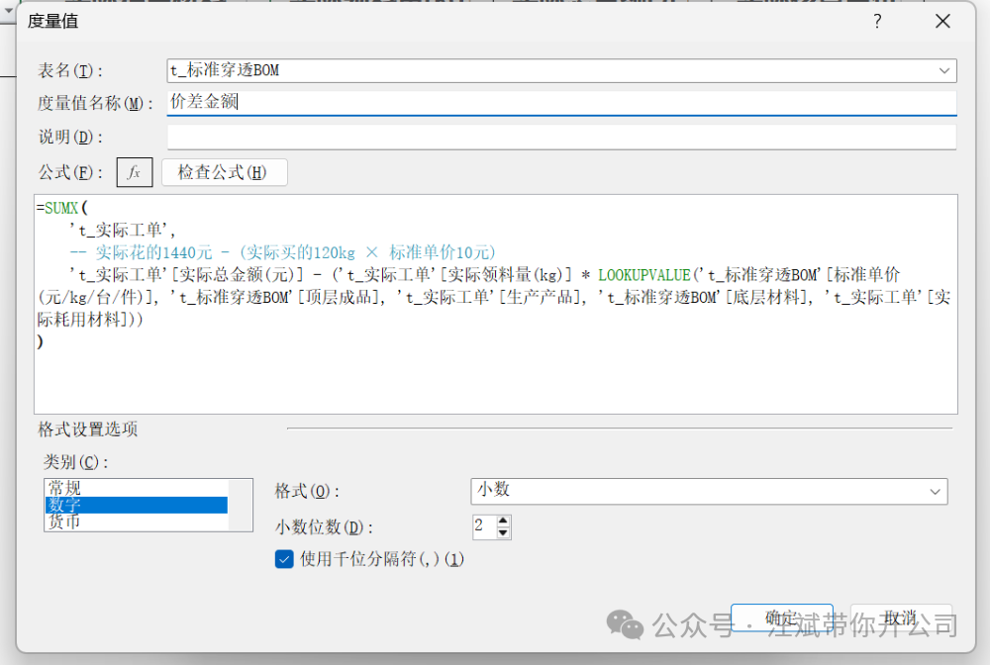Click inside the SUMX formula editor
The image size is (990, 665).
[x=496, y=304]
